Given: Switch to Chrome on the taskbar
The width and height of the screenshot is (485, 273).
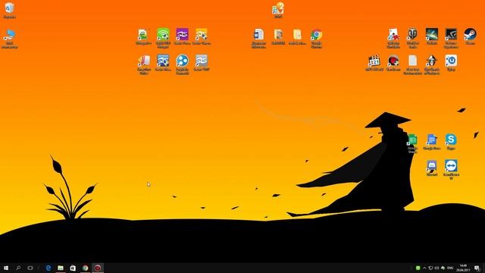Looking at the screenshot, I should (85, 268).
